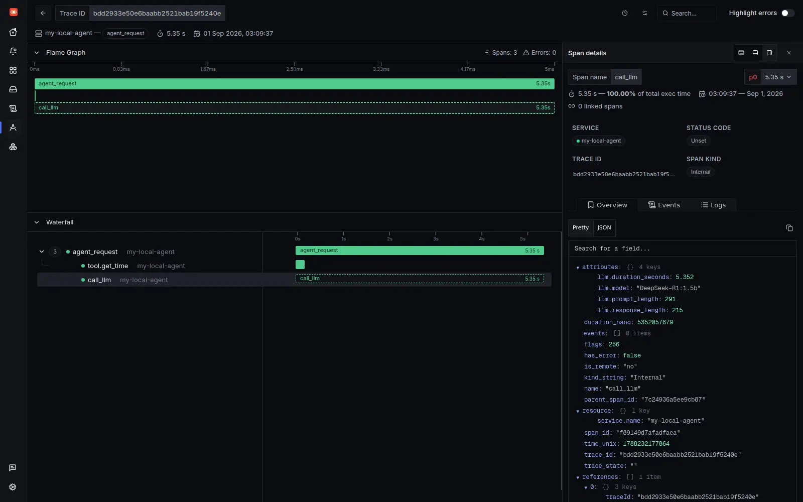Focus the top Search box

click(x=687, y=14)
